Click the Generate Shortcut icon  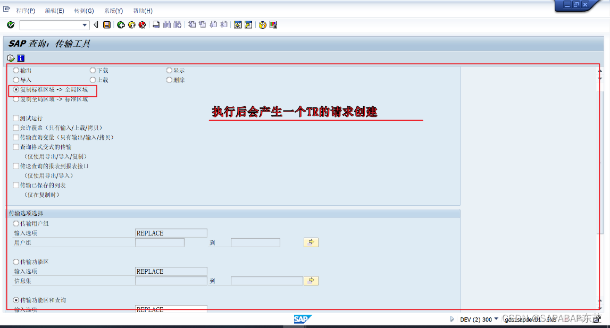[x=248, y=25]
